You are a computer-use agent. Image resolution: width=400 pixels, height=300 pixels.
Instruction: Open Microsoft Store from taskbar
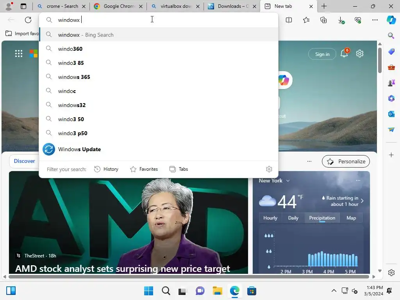[x=252, y=291]
